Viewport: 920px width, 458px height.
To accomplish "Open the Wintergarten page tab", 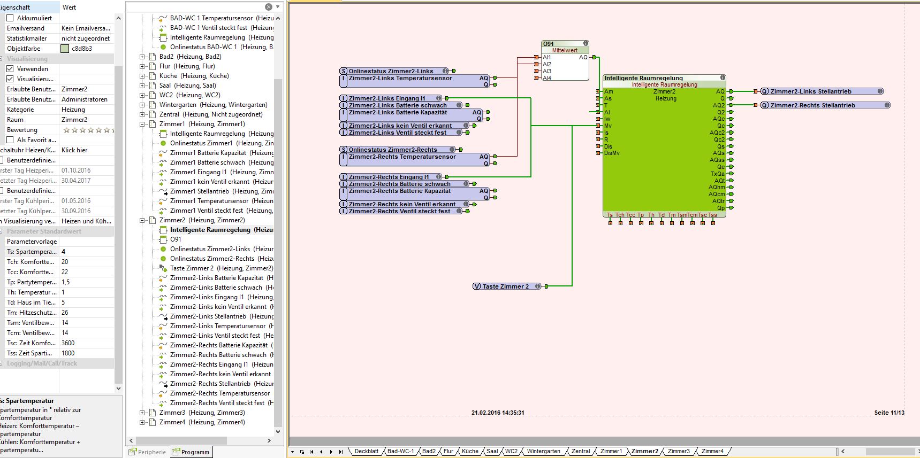I will (543, 452).
